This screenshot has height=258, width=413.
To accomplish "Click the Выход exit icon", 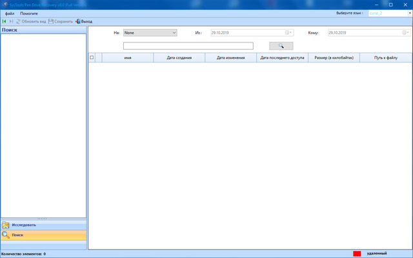I will click(77, 21).
